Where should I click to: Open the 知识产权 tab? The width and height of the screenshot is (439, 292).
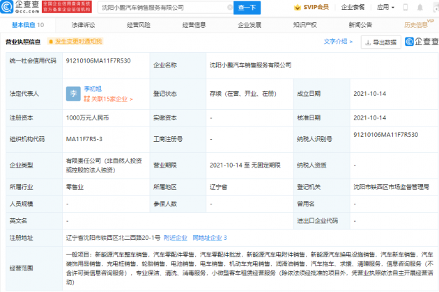point(305,24)
